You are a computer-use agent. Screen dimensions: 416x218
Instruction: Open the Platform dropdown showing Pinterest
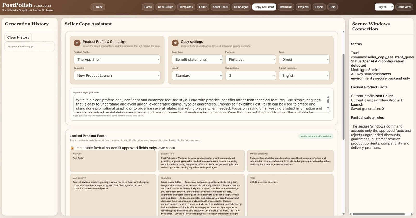(251, 59)
